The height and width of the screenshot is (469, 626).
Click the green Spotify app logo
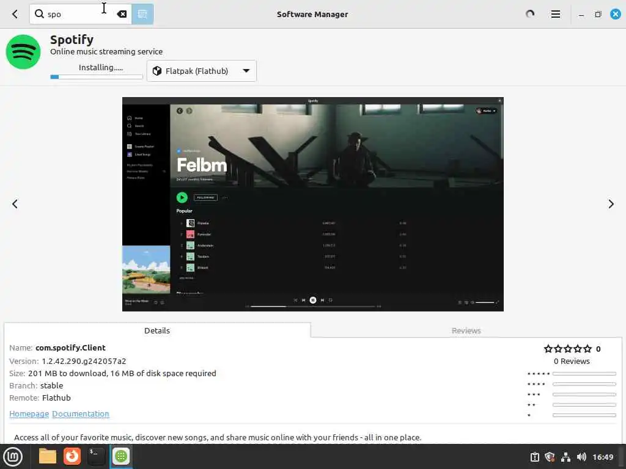click(23, 52)
